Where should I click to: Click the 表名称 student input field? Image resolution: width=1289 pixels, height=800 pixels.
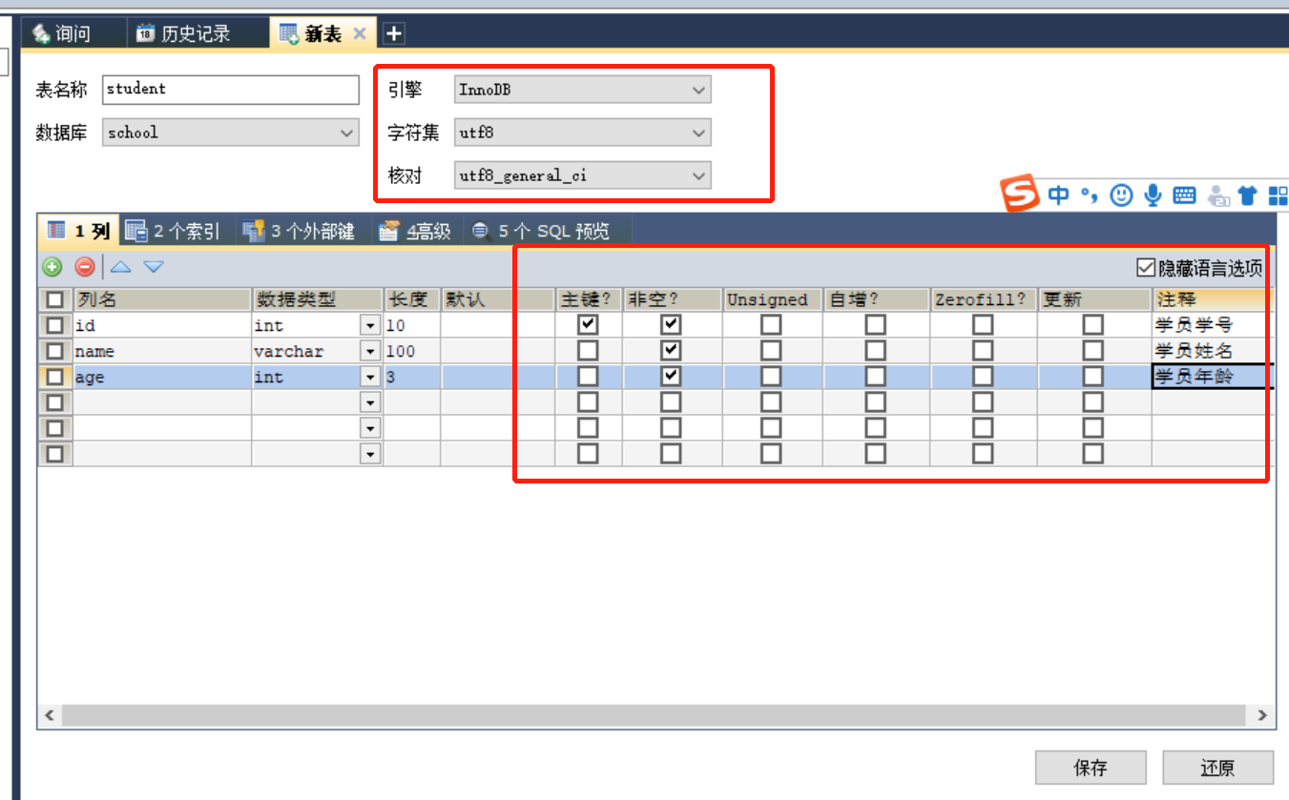pos(231,89)
